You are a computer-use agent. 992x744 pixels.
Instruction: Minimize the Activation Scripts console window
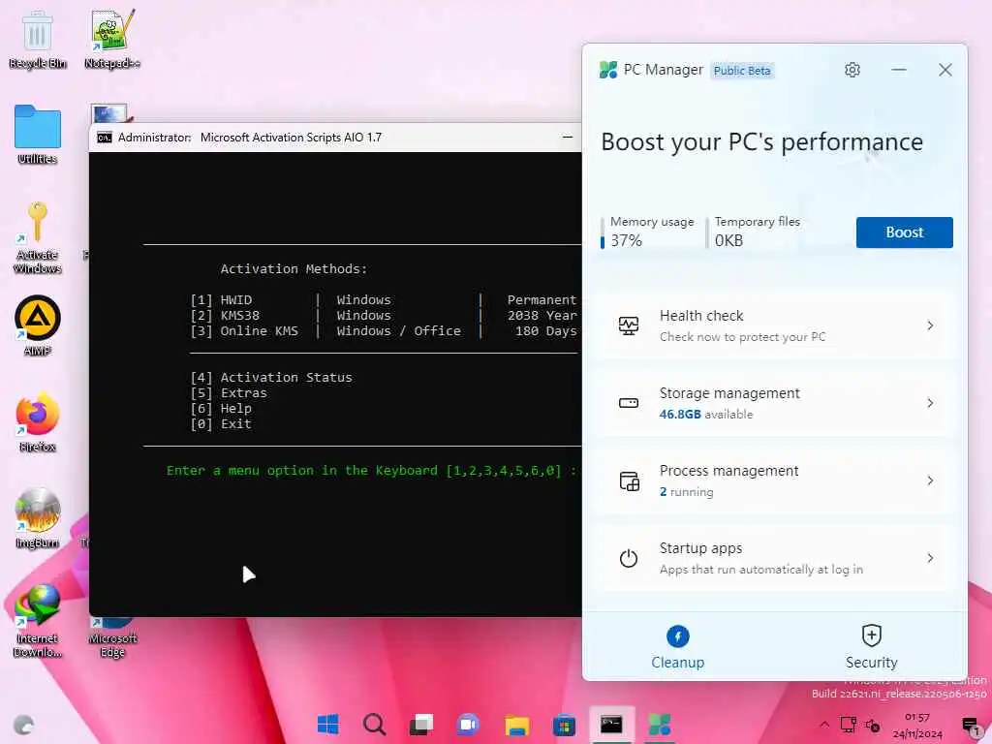point(568,137)
